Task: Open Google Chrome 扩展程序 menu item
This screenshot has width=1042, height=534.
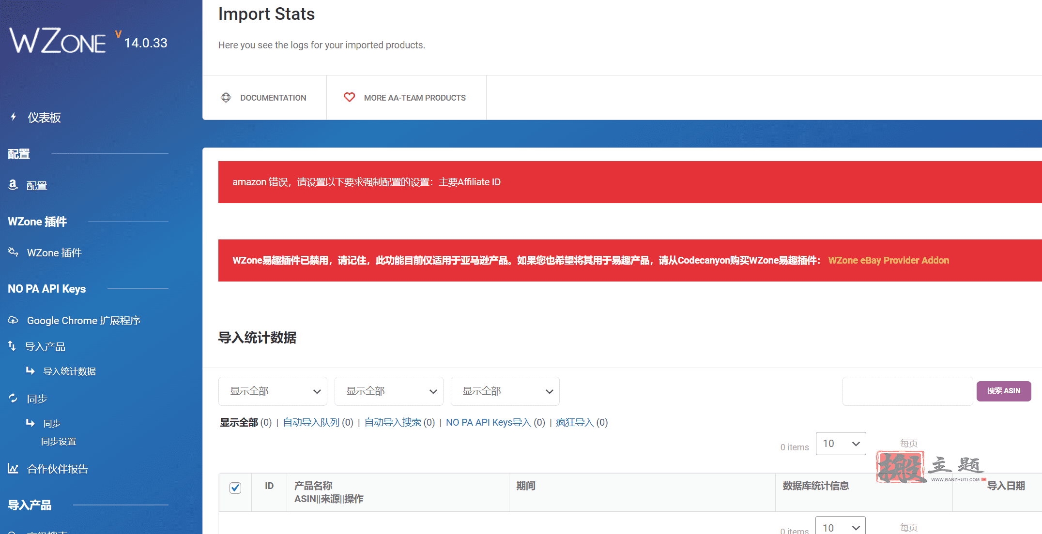Action: click(x=84, y=321)
